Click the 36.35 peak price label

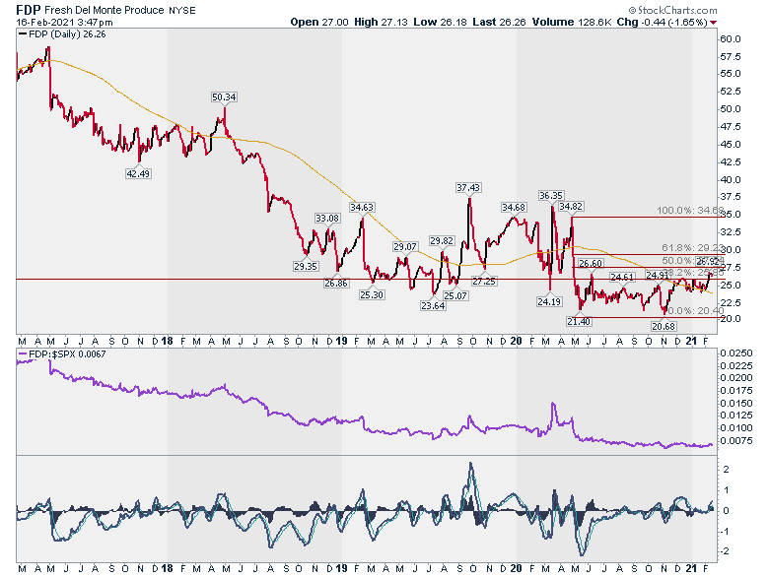550,195
